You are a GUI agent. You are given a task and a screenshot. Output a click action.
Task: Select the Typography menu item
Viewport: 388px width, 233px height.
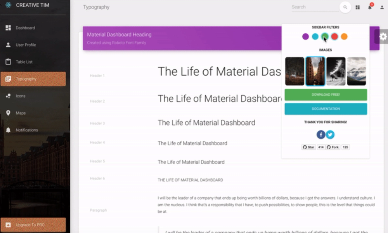(x=33, y=79)
